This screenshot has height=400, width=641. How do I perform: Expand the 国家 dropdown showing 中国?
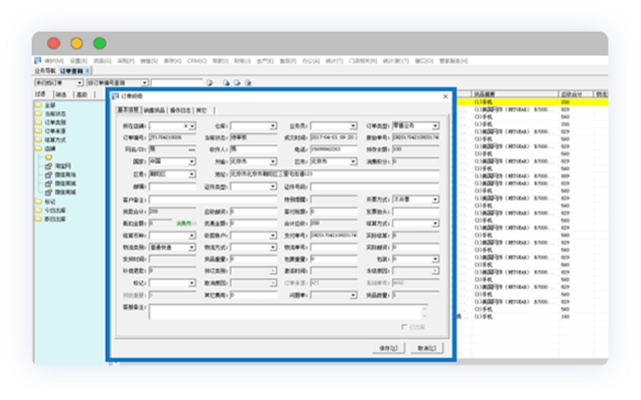click(x=193, y=161)
